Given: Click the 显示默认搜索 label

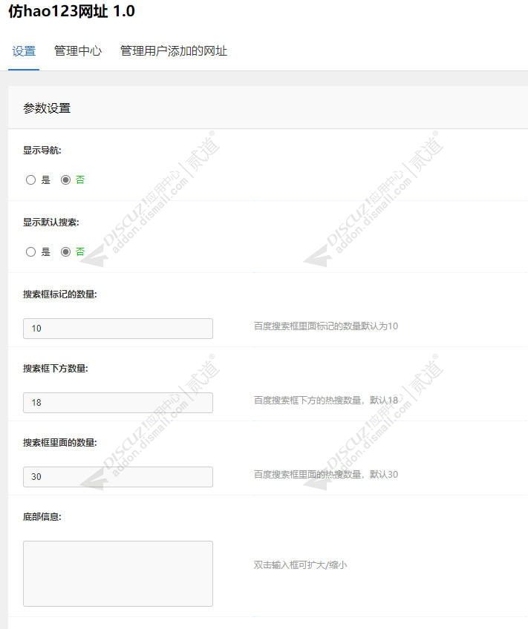Looking at the screenshot, I should pyautogui.click(x=51, y=223).
